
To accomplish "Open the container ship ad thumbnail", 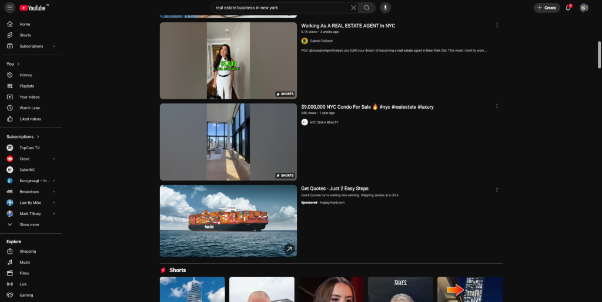I will point(228,220).
